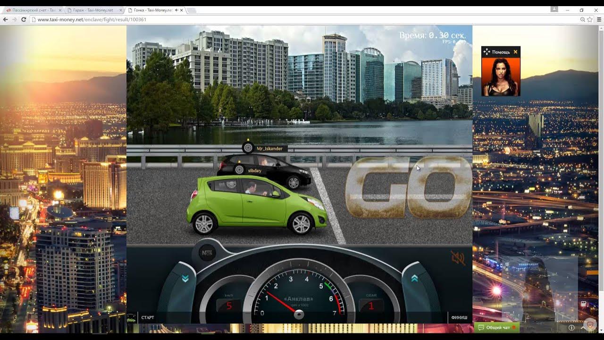The width and height of the screenshot is (604, 340).
Task: Click the taxi wheel icon above Mr_Iskander
Action: (248, 147)
